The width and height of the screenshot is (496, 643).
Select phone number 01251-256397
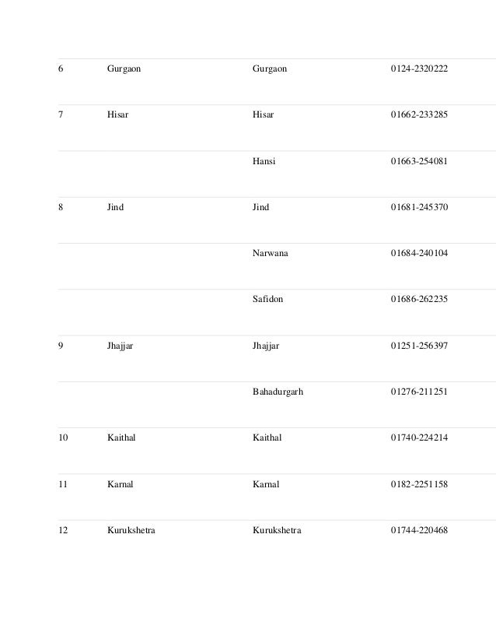(x=419, y=346)
